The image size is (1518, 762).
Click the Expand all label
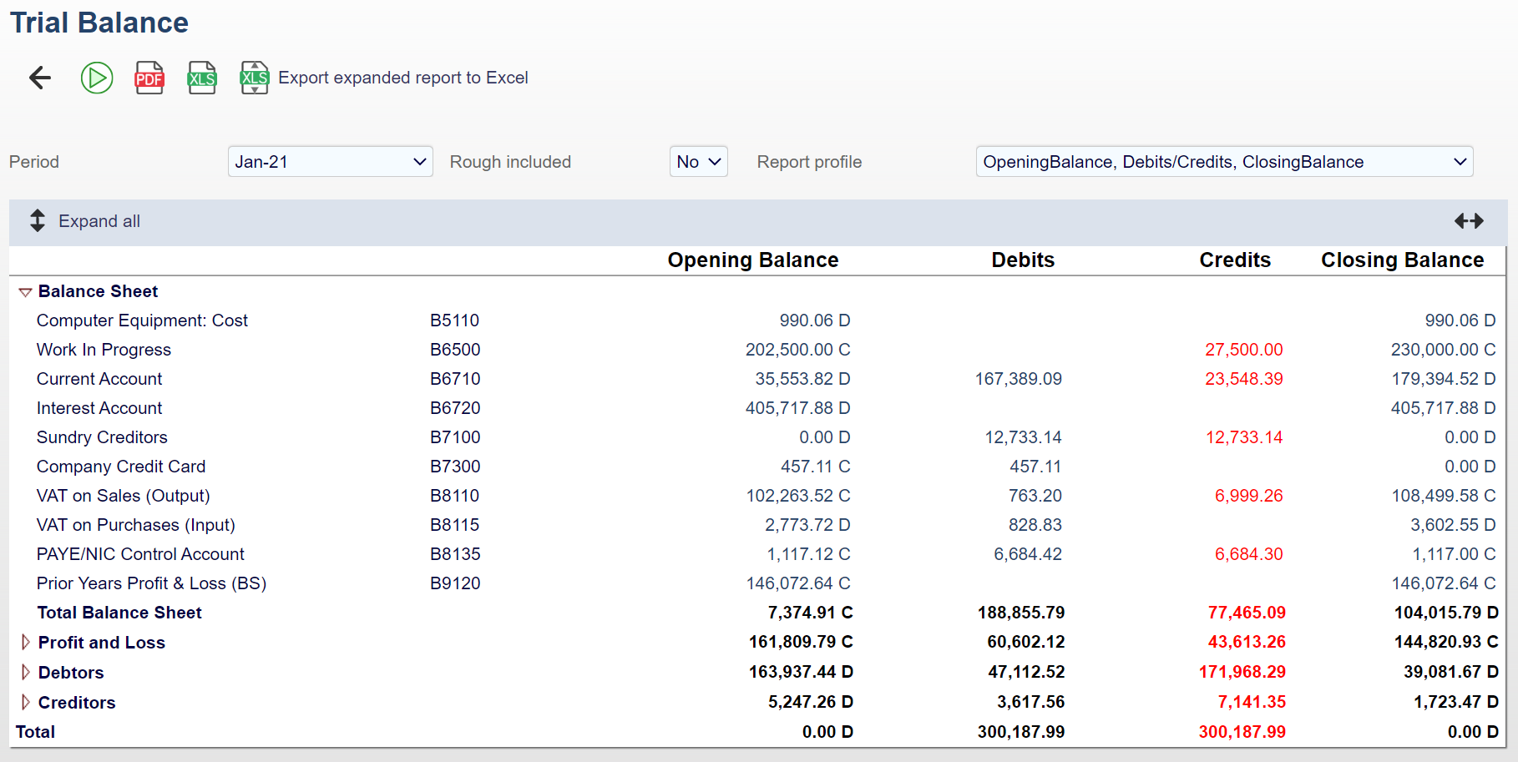(x=99, y=221)
